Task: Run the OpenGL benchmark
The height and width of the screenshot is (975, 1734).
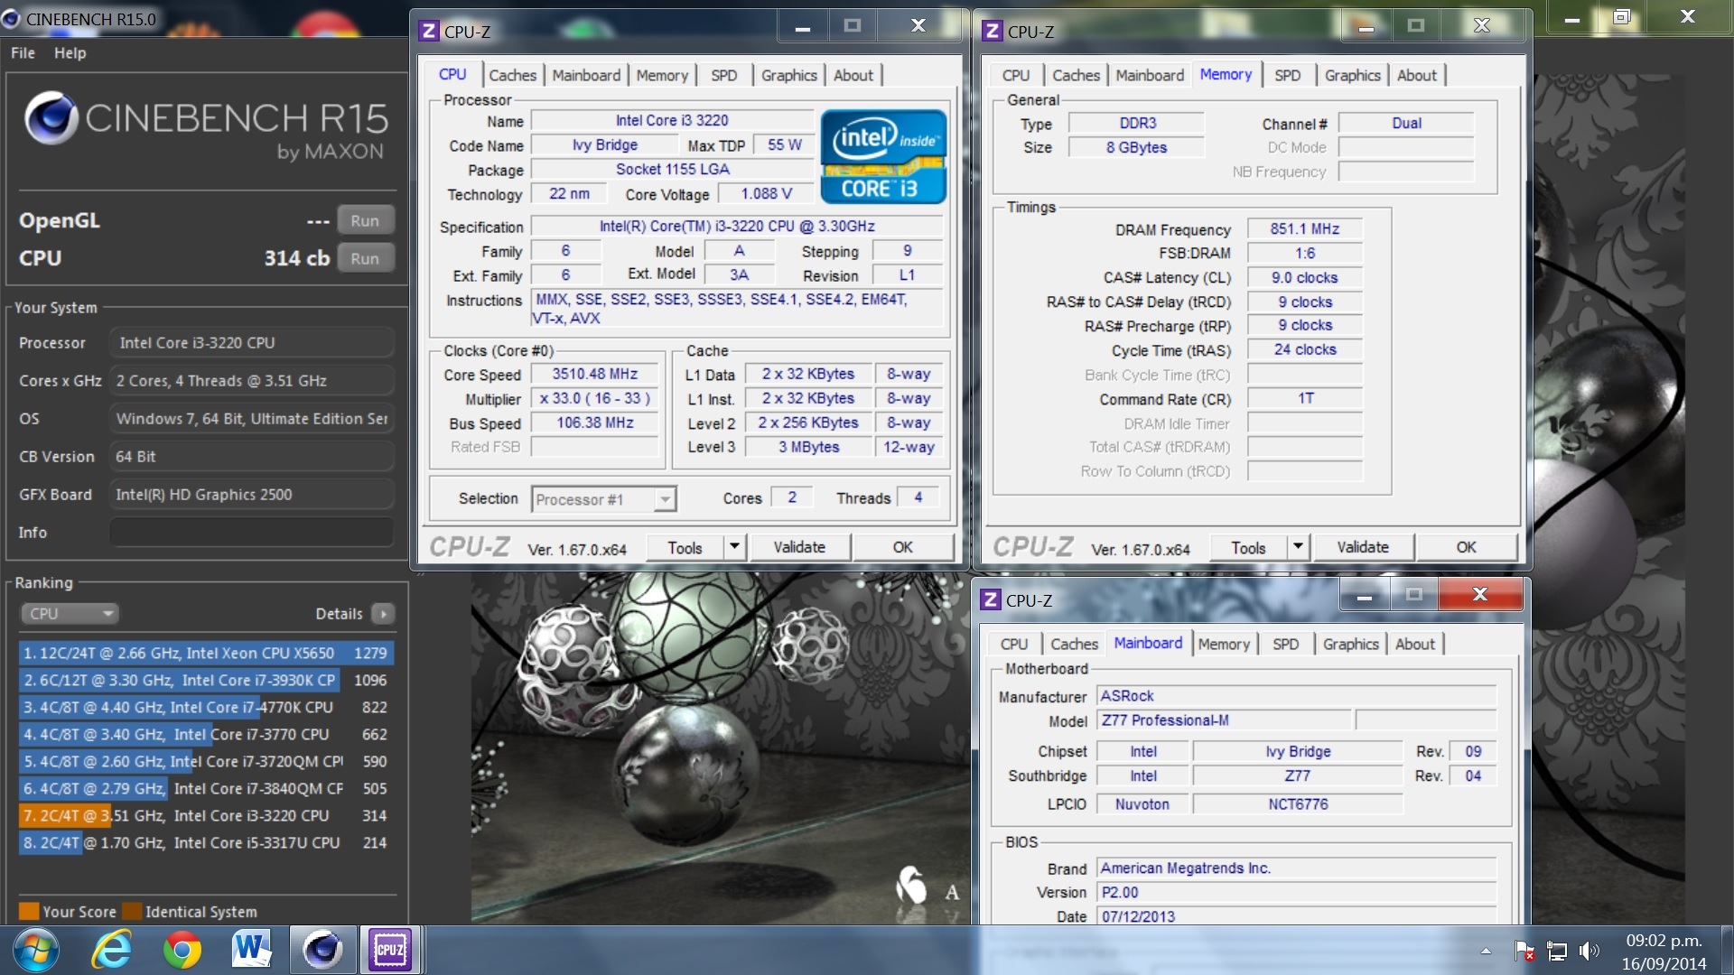Action: [365, 220]
